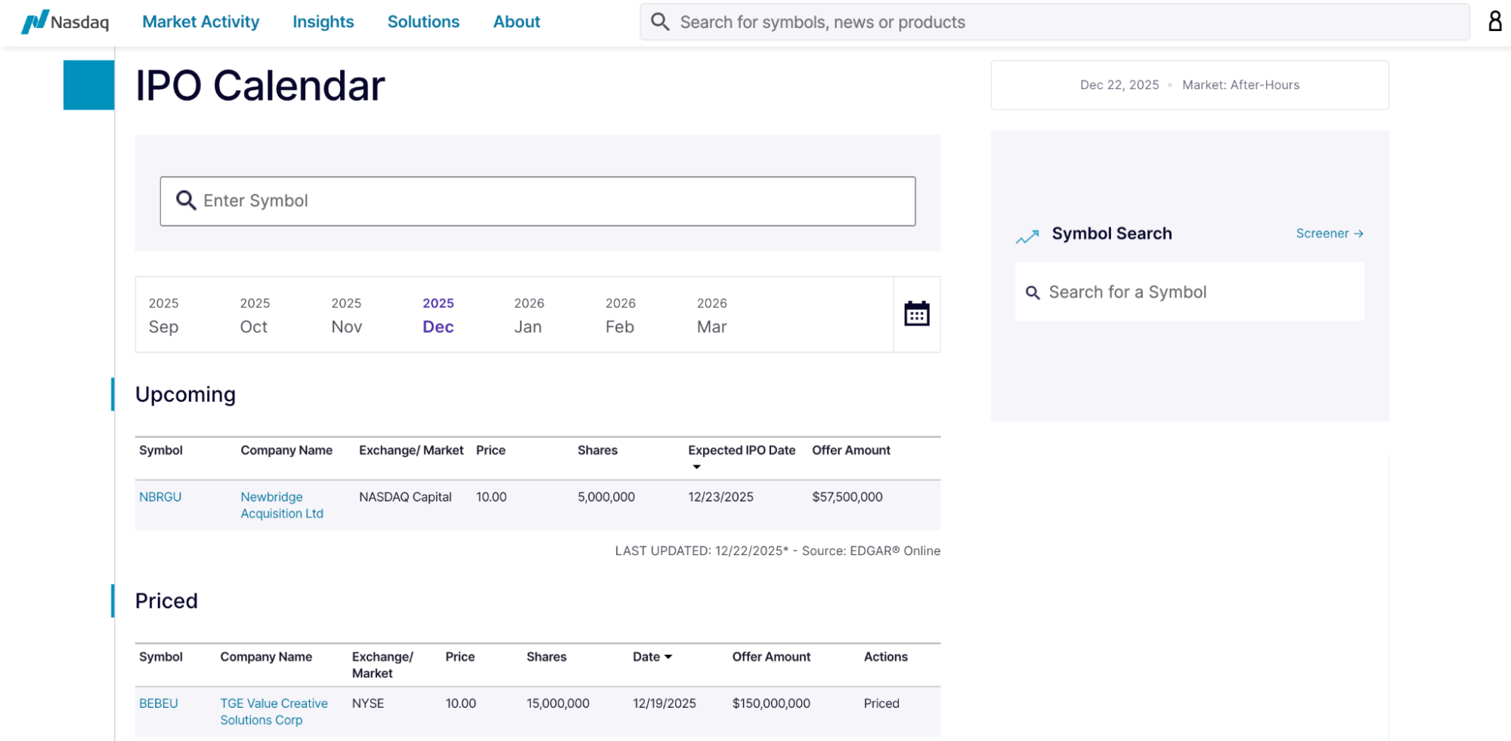
Task: Click the magnifier in Search for a Symbol
Action: [x=1033, y=292]
